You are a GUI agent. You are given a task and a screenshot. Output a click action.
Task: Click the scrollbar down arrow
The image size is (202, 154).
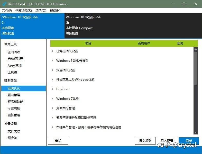tap(196, 132)
